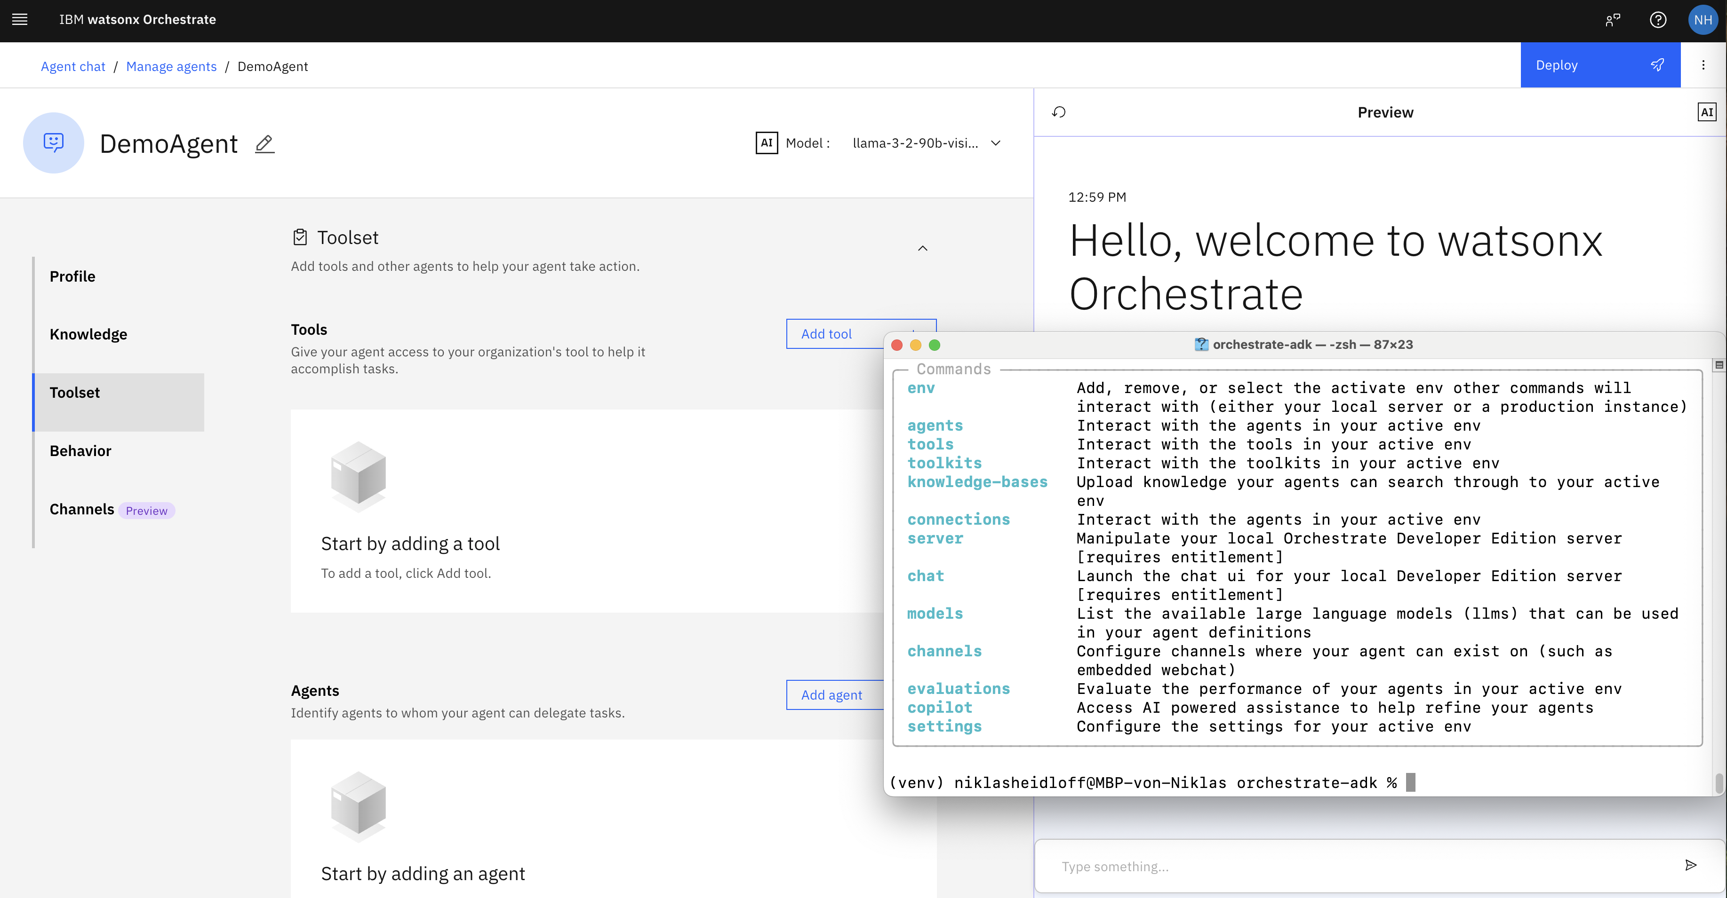The width and height of the screenshot is (1727, 898).
Task: Click 'copilot' command in terminal
Action: click(939, 707)
